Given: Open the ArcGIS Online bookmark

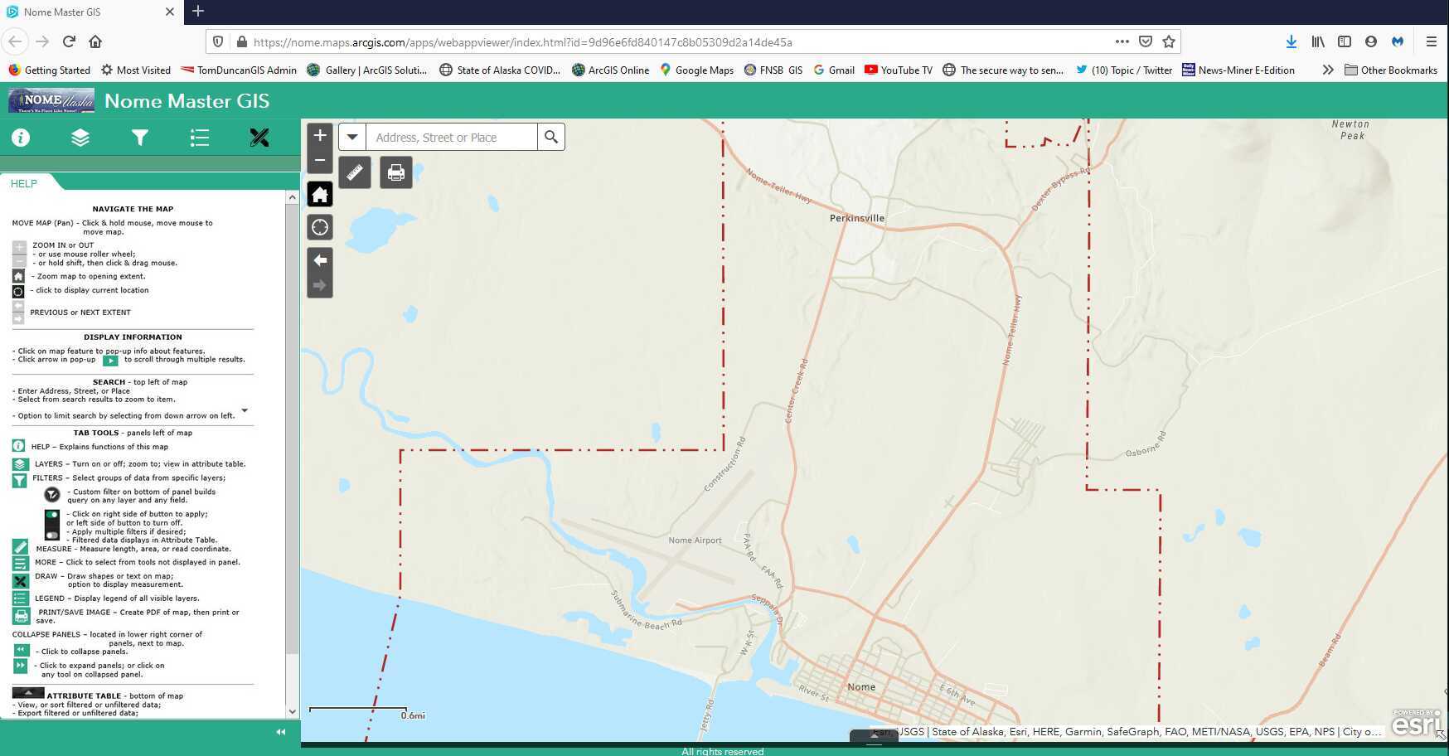Looking at the screenshot, I should (610, 70).
